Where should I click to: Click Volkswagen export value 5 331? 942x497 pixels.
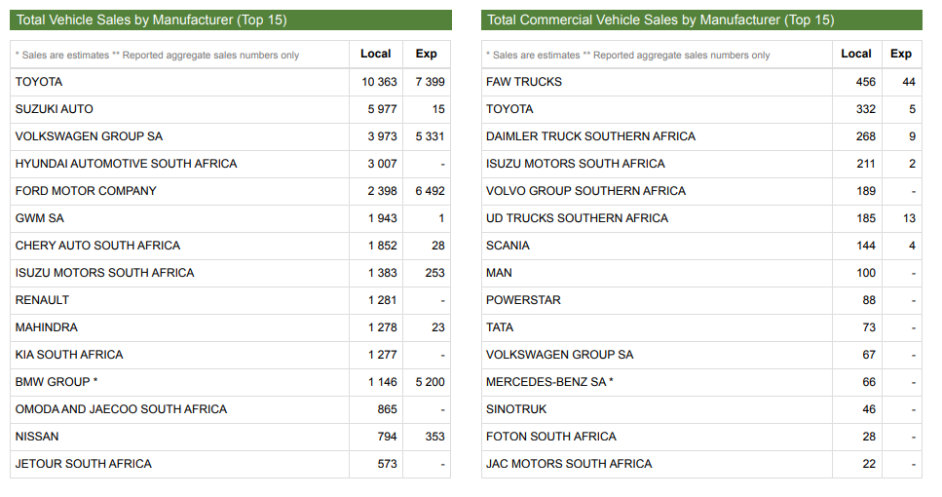(431, 136)
